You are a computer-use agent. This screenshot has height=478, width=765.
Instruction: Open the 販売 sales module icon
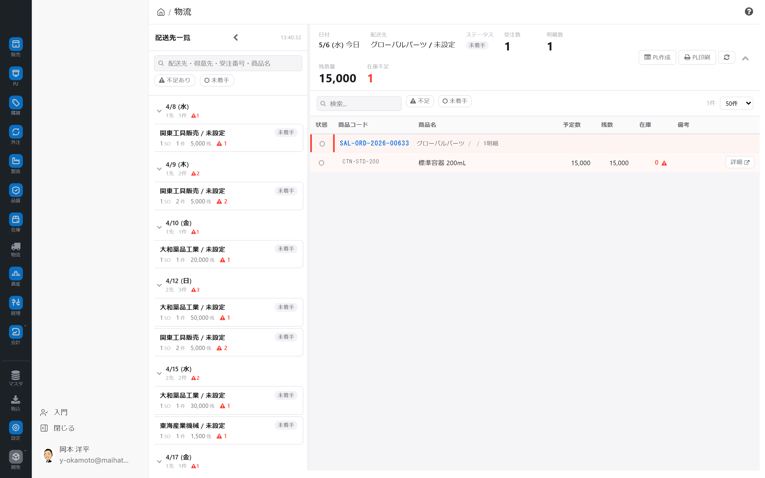pyautogui.click(x=16, y=44)
